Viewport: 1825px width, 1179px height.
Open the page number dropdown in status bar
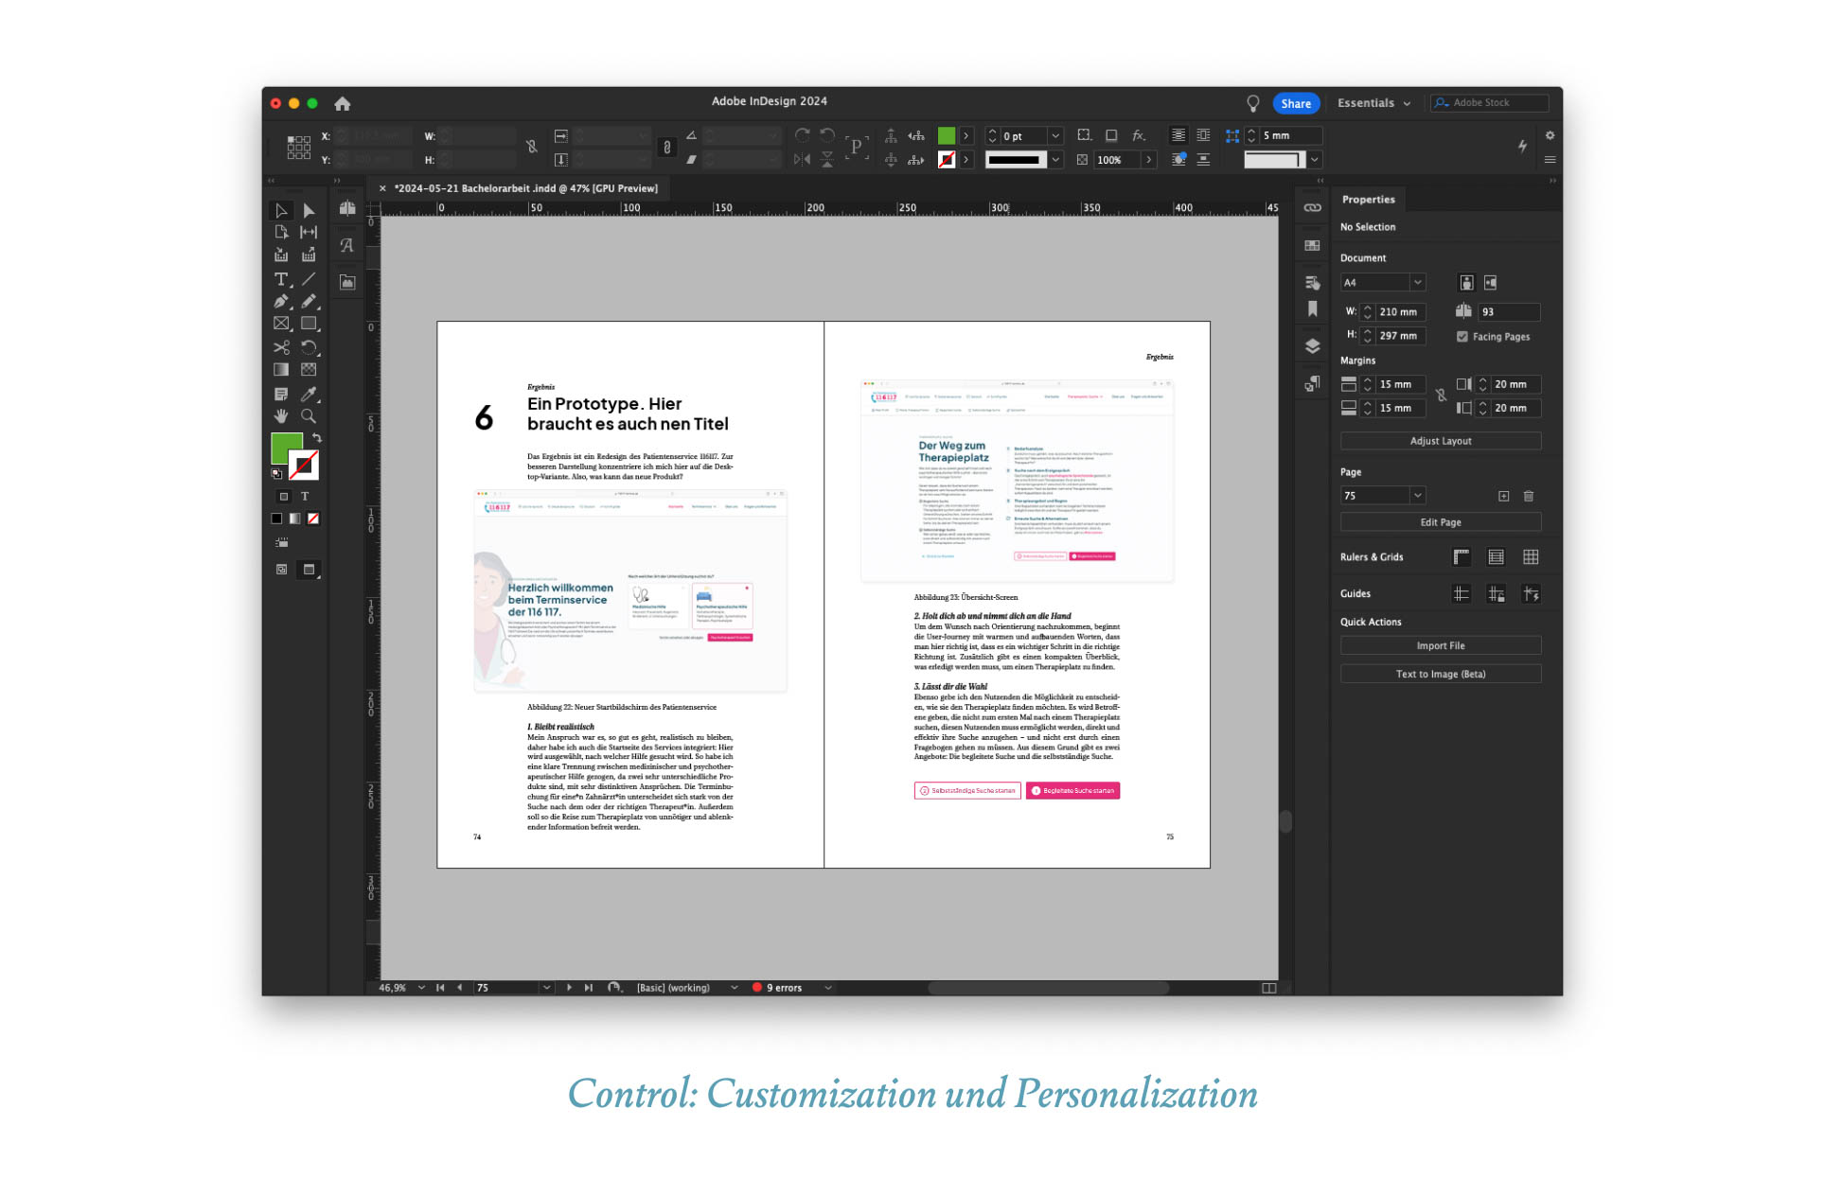546,988
